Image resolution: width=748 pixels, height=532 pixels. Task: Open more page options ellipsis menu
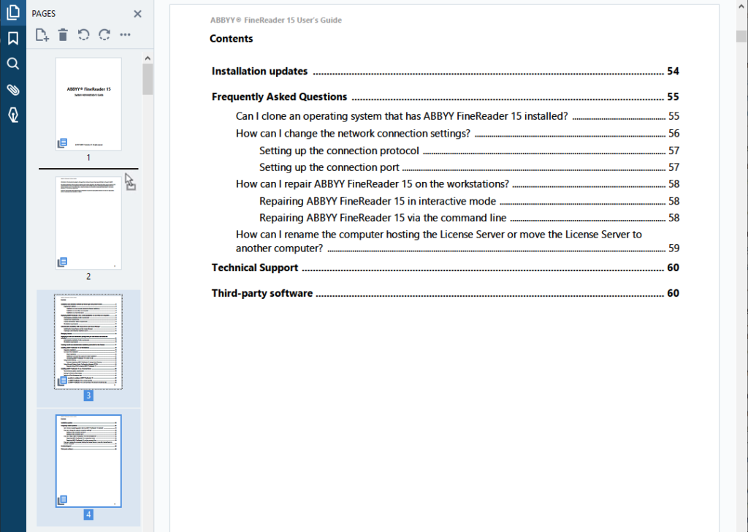[125, 35]
